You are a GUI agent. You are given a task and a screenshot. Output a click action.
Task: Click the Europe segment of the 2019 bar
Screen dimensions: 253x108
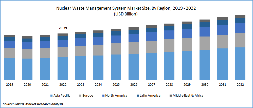9,53
